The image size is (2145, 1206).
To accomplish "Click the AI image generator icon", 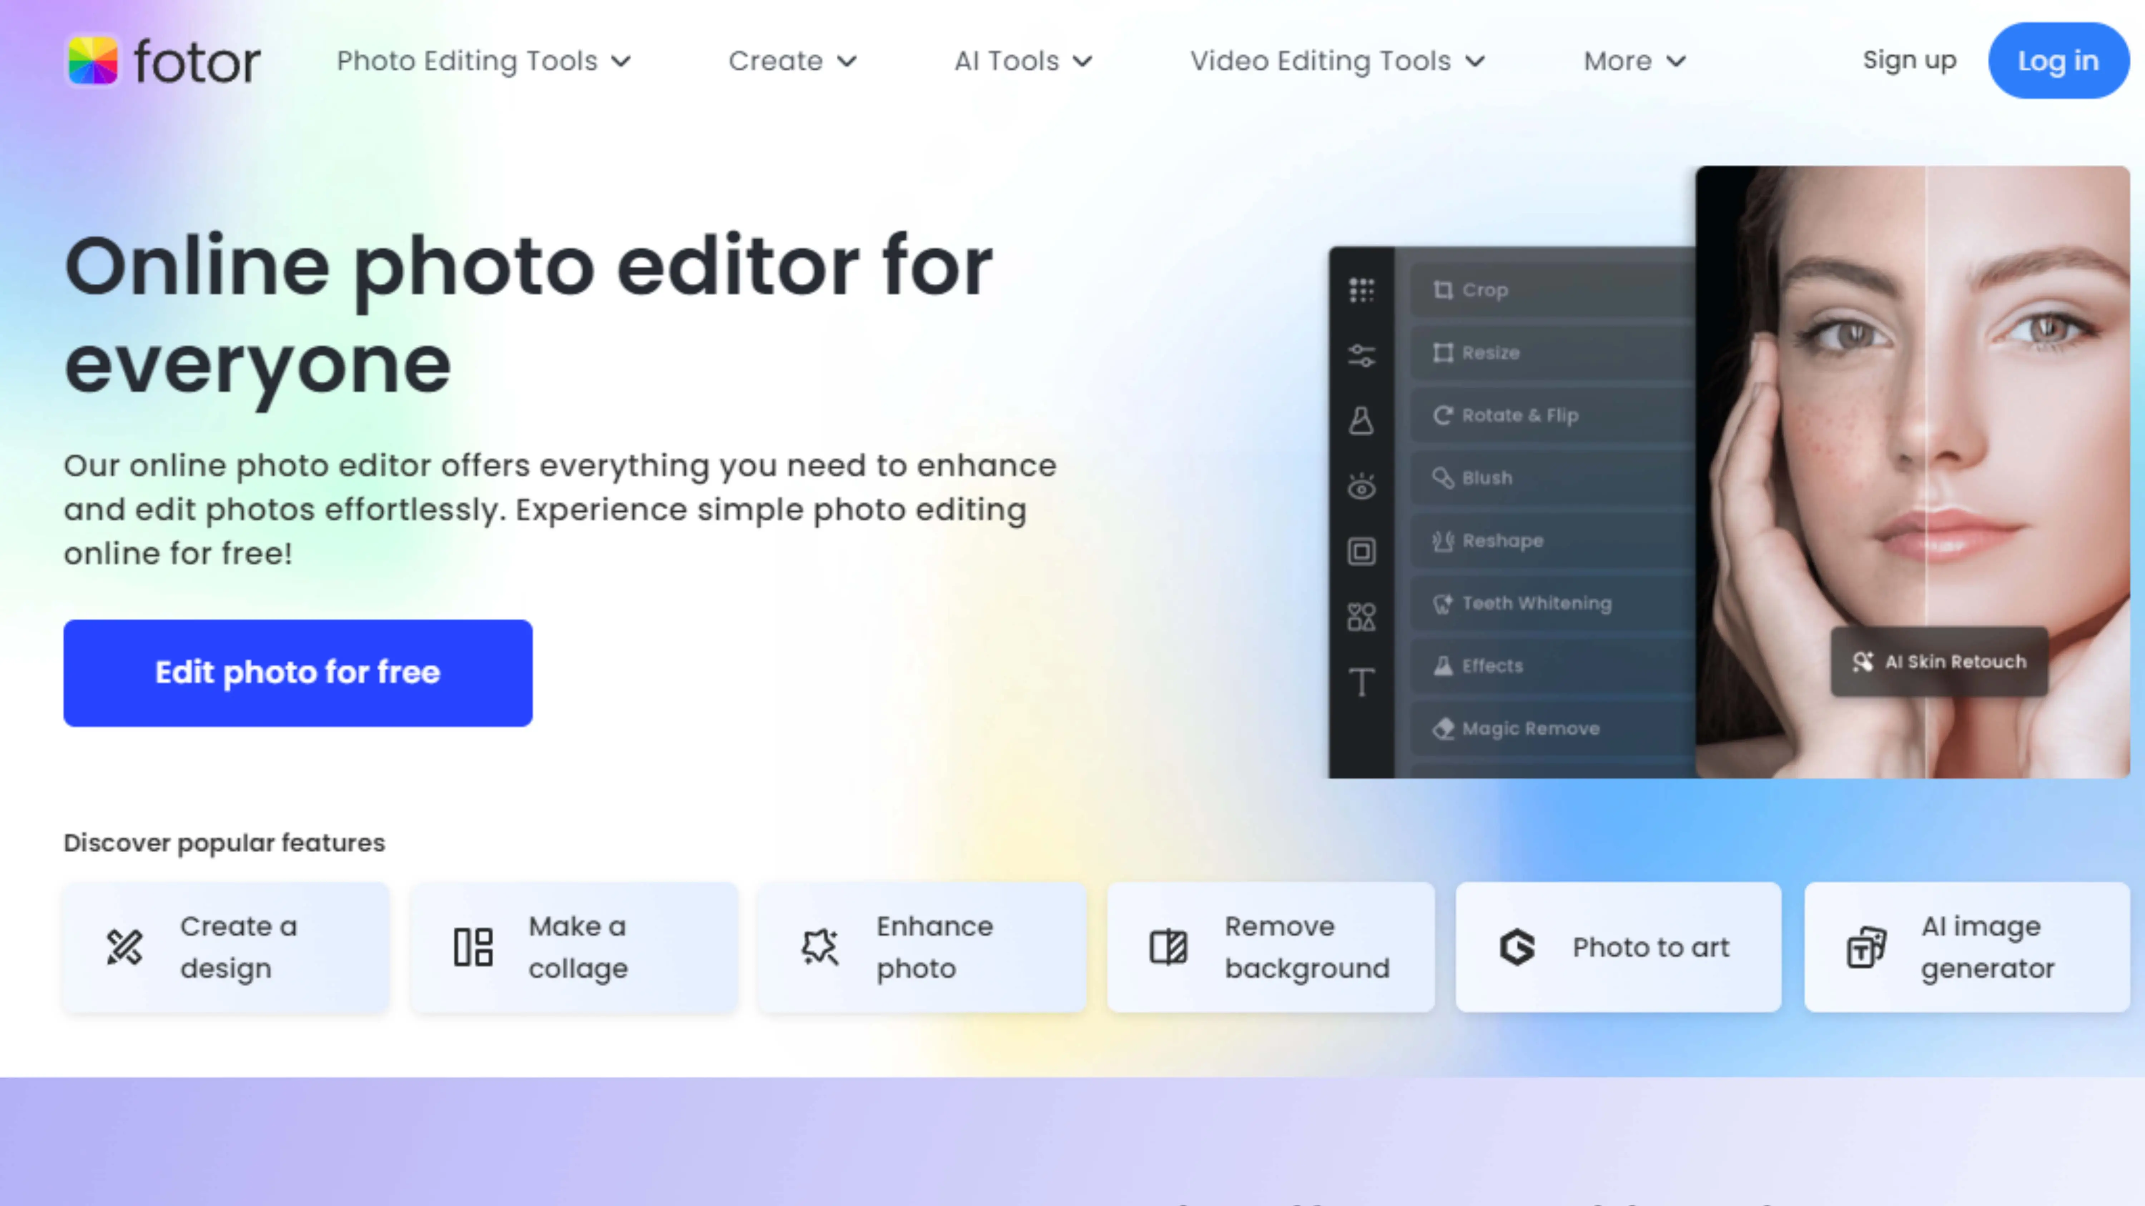I will (1866, 947).
